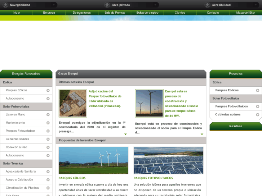The height and width of the screenshot is (196, 262).
Task: Open the Enerpal está en proceso headline
Action: pyautogui.click(x=182, y=104)
